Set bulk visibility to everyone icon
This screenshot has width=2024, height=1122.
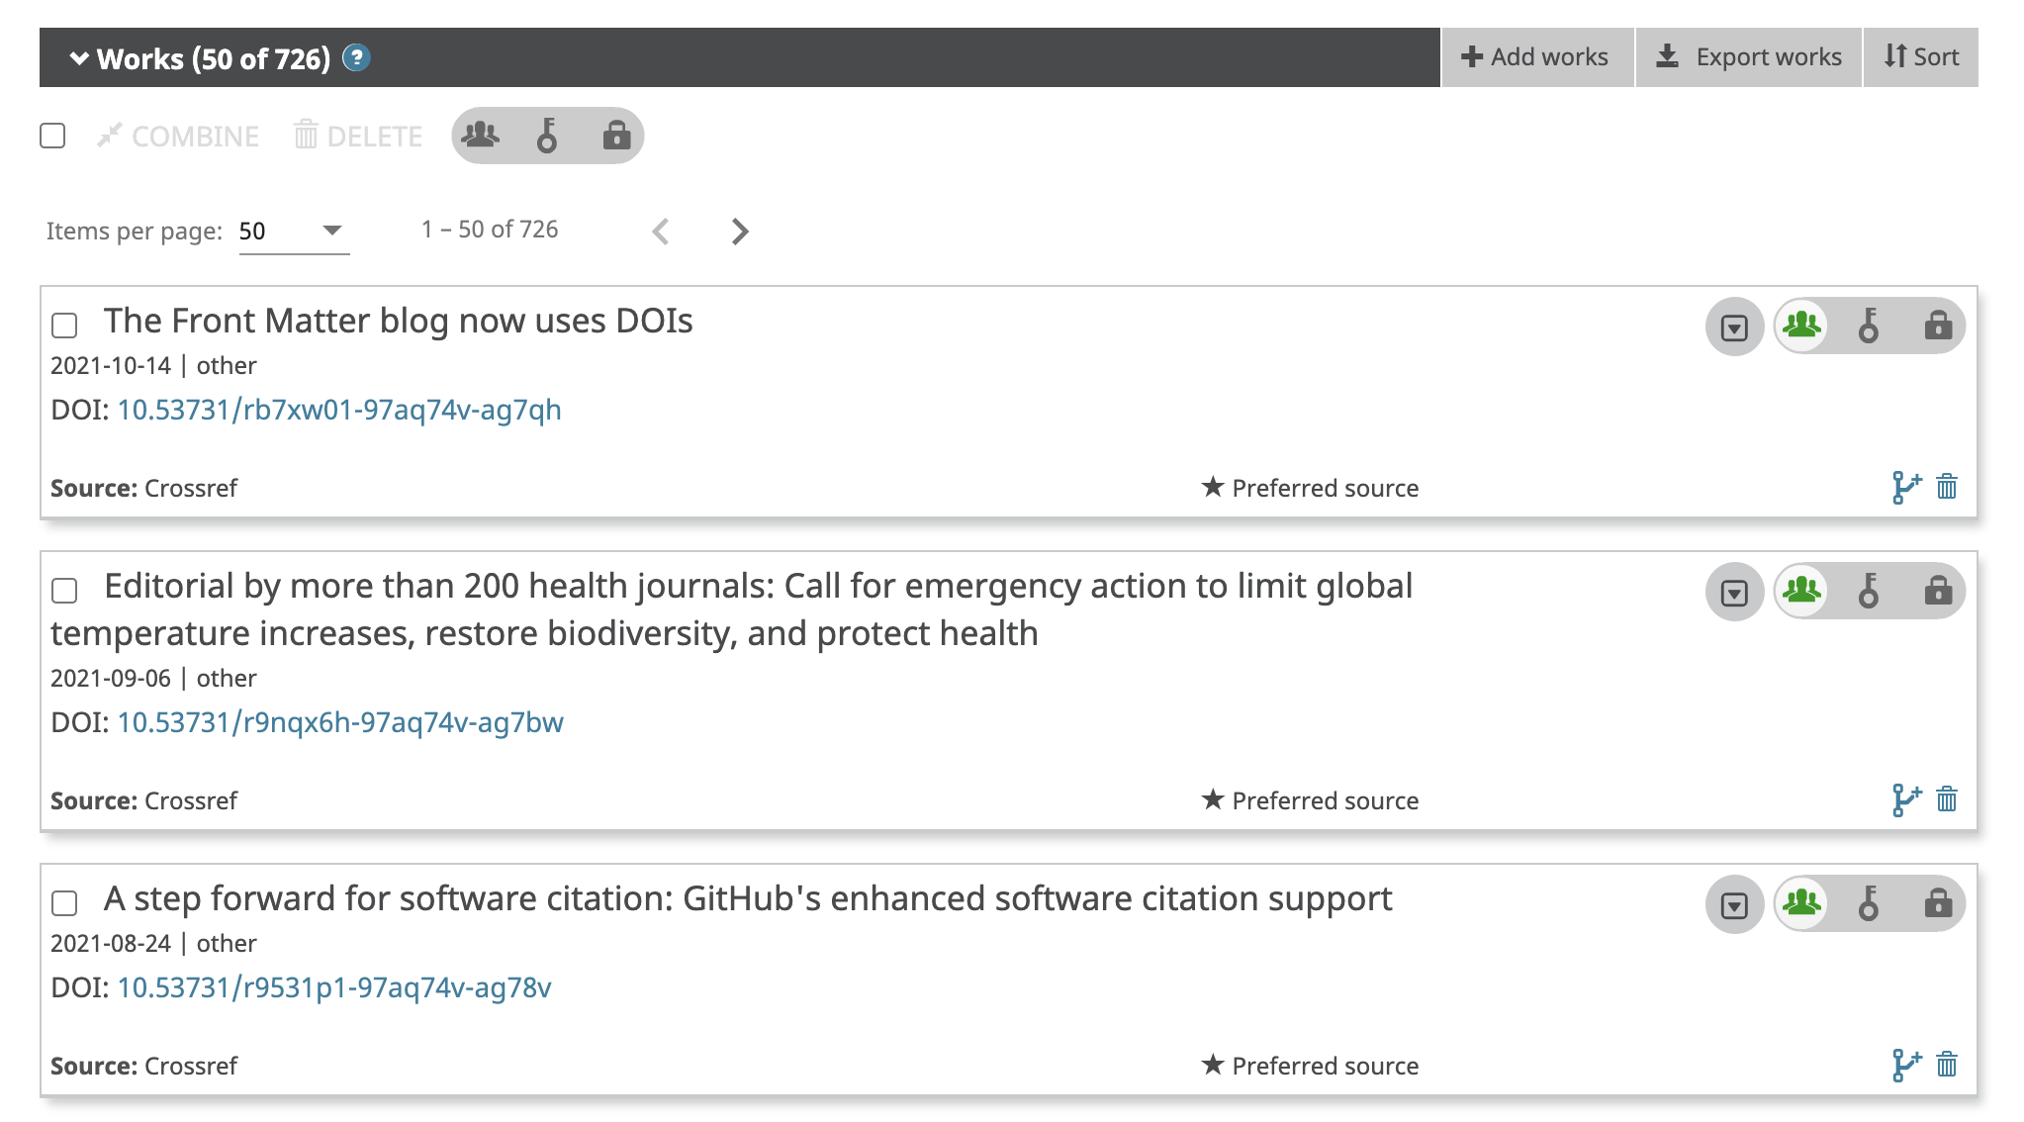click(x=481, y=135)
